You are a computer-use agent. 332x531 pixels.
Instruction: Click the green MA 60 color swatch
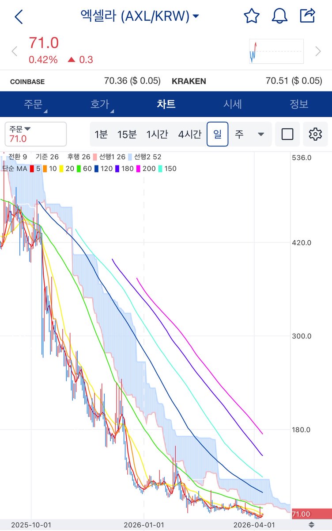78,169
